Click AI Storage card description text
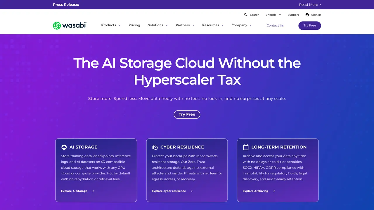Viewport: 374px width, 210px height. coord(96,168)
